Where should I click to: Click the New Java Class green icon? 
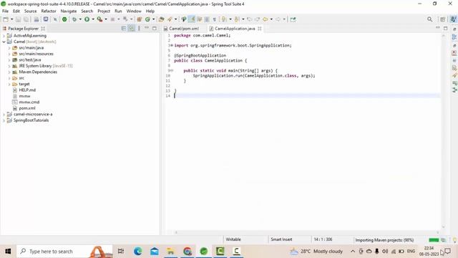pos(147,19)
